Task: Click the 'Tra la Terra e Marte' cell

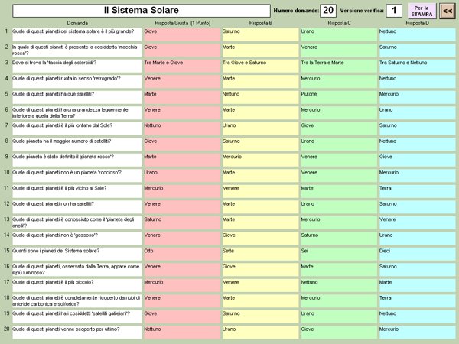Action: pos(339,66)
